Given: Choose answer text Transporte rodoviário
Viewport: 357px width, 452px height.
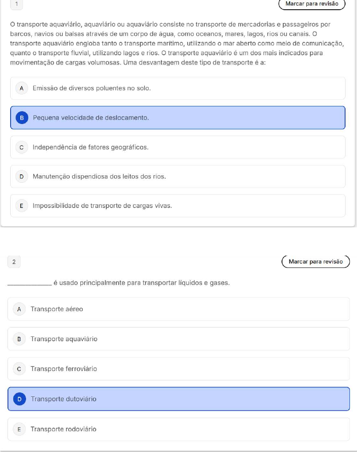Looking at the screenshot, I should pyautogui.click(x=64, y=429).
